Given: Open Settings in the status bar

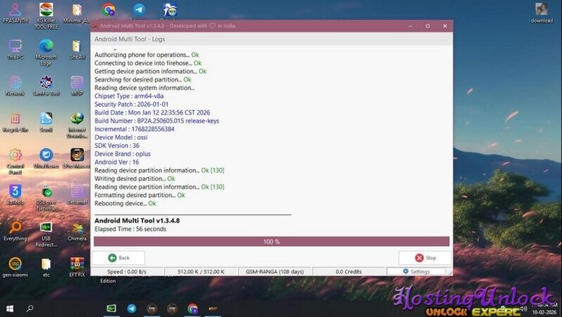Looking at the screenshot, I should (x=416, y=271).
